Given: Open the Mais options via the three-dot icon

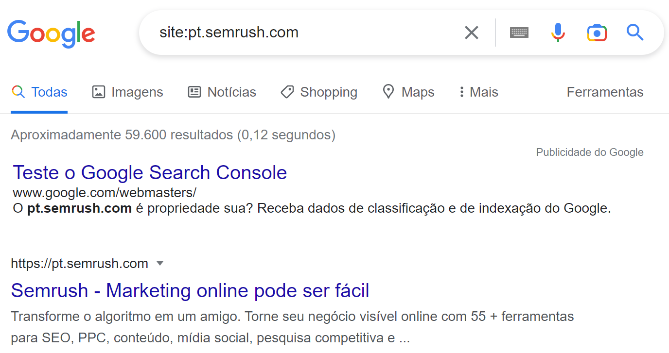Looking at the screenshot, I should [461, 91].
